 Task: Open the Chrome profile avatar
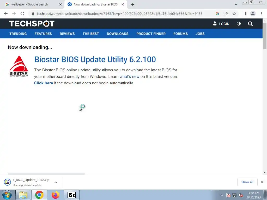[x=253, y=14]
